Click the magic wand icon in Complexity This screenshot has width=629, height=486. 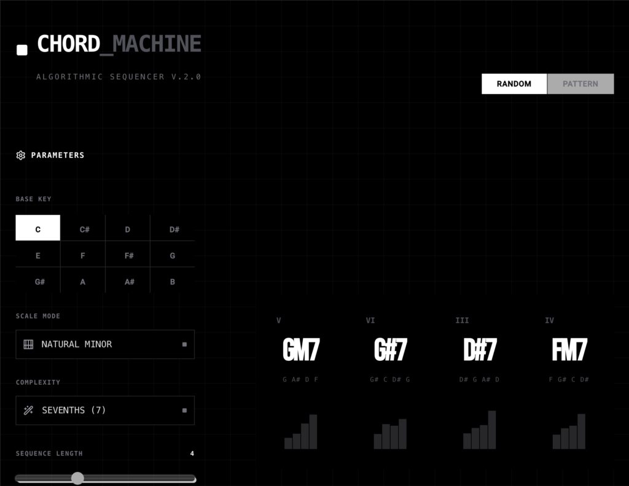pos(28,411)
